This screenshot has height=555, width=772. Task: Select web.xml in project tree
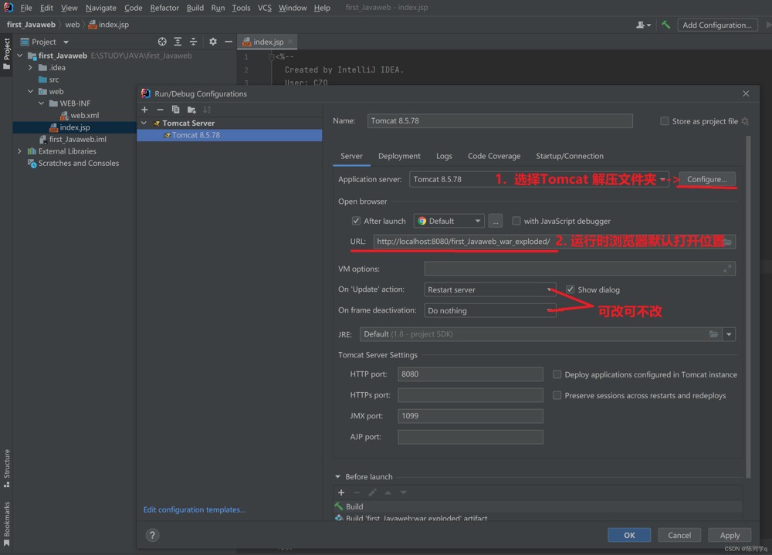coord(85,115)
